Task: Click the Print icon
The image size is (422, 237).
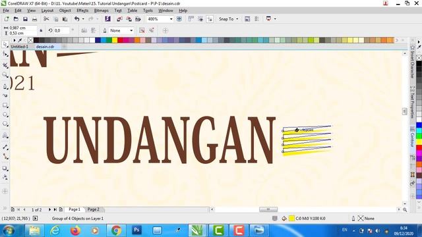Action: click(34, 19)
